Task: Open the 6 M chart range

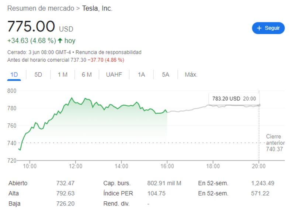Action: pos(87,75)
